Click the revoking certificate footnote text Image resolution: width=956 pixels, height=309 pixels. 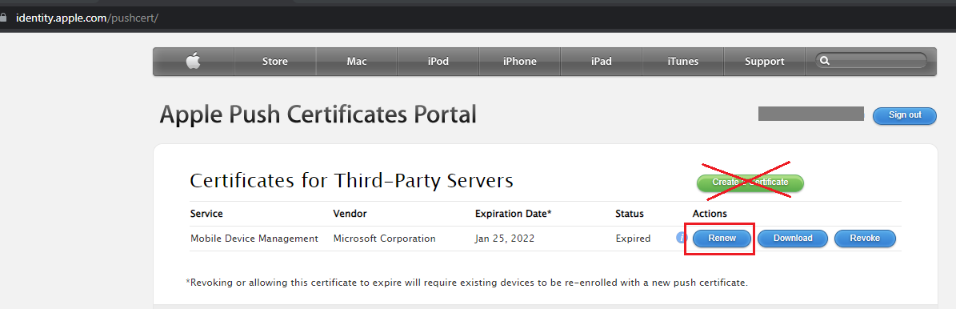pos(466,283)
